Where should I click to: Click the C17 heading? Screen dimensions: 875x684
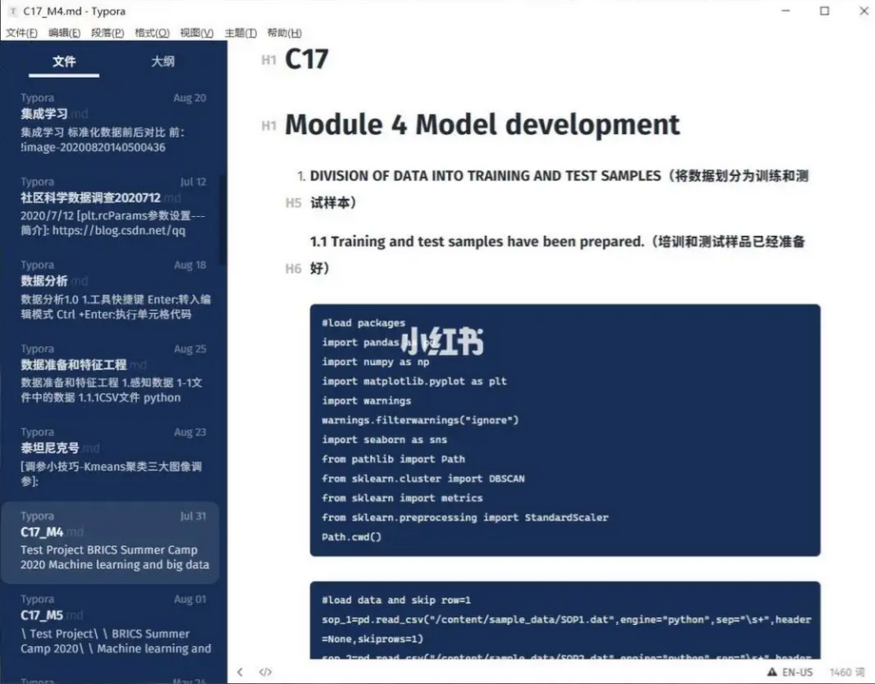tap(306, 59)
